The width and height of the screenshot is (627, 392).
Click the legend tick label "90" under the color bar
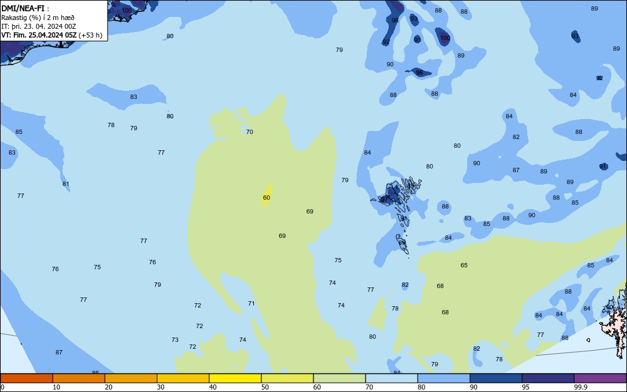tap(473, 387)
